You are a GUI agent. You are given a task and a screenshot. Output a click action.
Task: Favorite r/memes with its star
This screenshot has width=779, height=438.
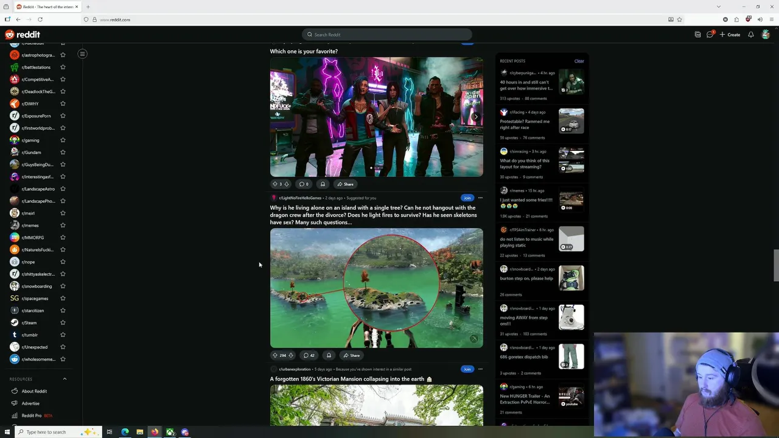pyautogui.click(x=63, y=225)
